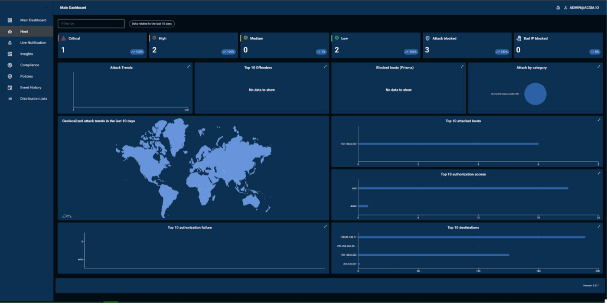Viewport: 607px width, 303px height.
Task: Click the Compliance sidebar icon
Action: (x=10, y=65)
